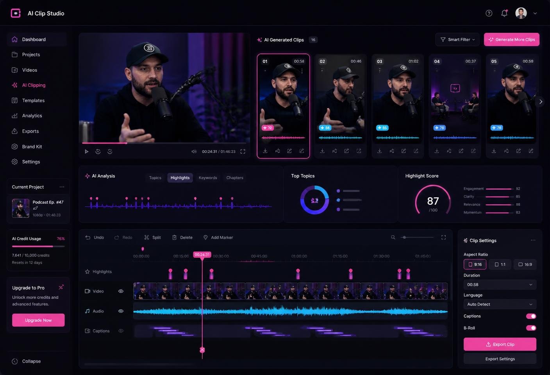This screenshot has width=550, height=375.
Task: Open notifications bell icon
Action: pos(504,13)
